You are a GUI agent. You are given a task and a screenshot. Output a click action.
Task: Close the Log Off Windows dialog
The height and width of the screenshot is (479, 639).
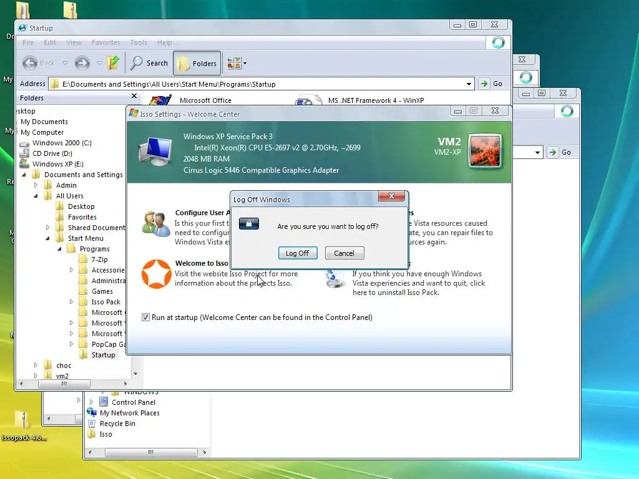(x=391, y=196)
